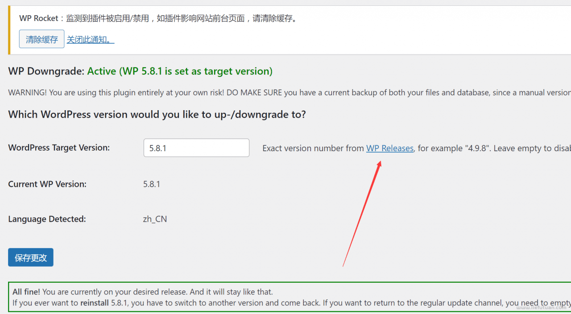
Task: Click the WordPress Target Version label
Action: click(x=59, y=148)
